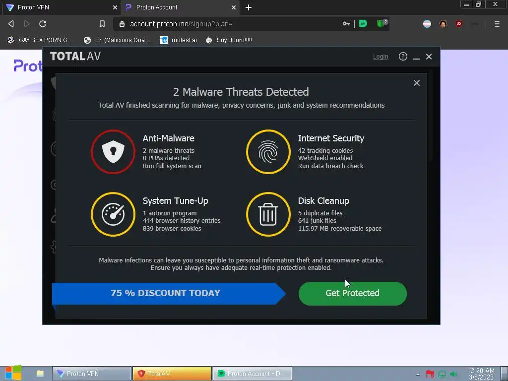Click '42 tracking cookies' text
The image size is (508, 381).
point(325,151)
